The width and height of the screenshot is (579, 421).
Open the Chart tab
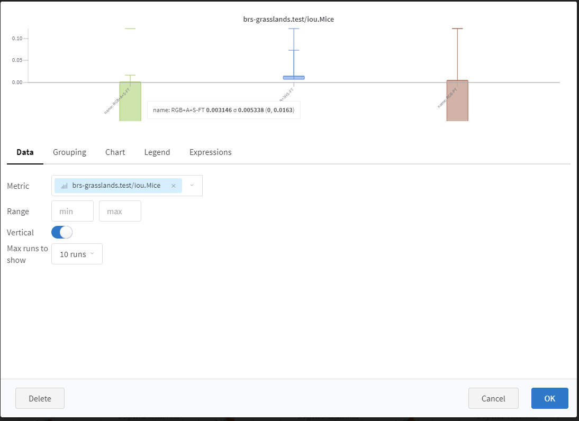point(115,152)
